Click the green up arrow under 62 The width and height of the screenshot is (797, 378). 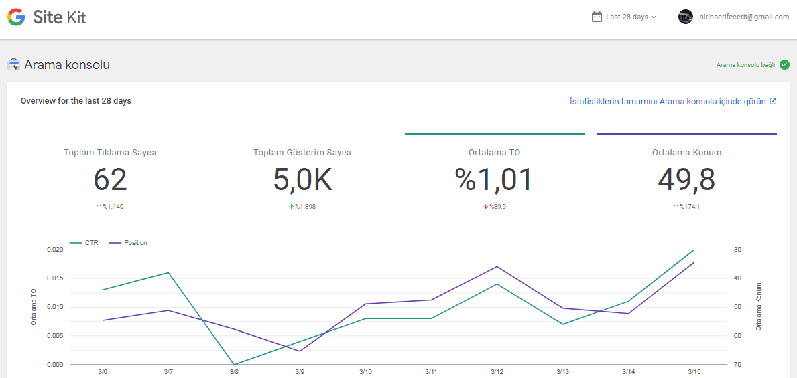click(99, 207)
